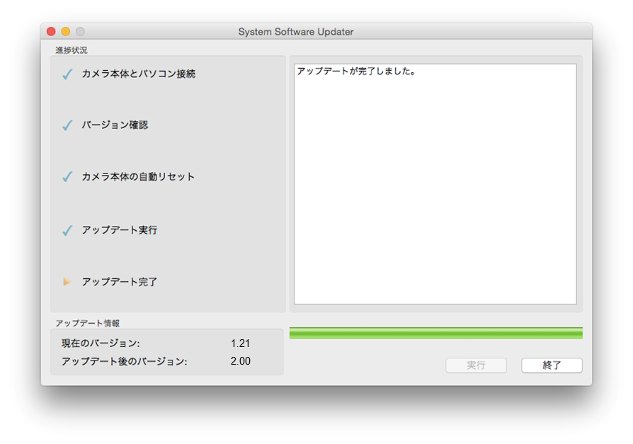The image size is (633, 444).
Task: Click checkmark icon beside アップデート実行
Action: 67,230
